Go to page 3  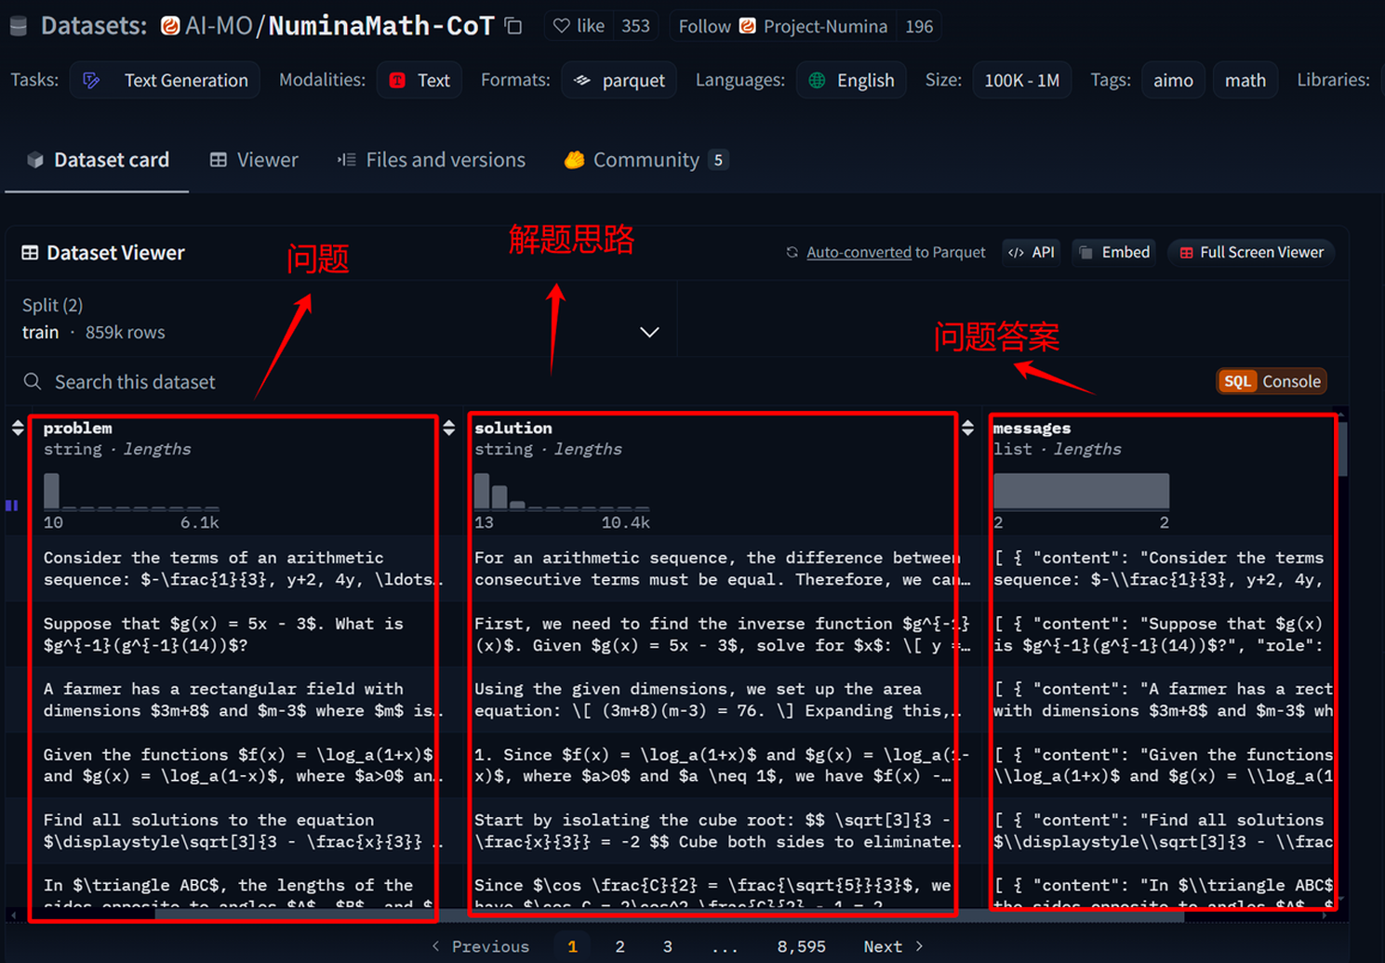667,946
